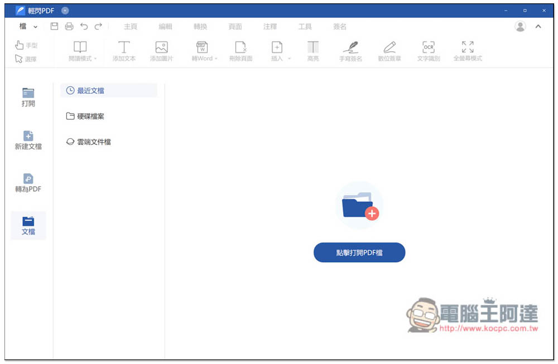
Task: Click the undo arrow icon
Action: [84, 26]
